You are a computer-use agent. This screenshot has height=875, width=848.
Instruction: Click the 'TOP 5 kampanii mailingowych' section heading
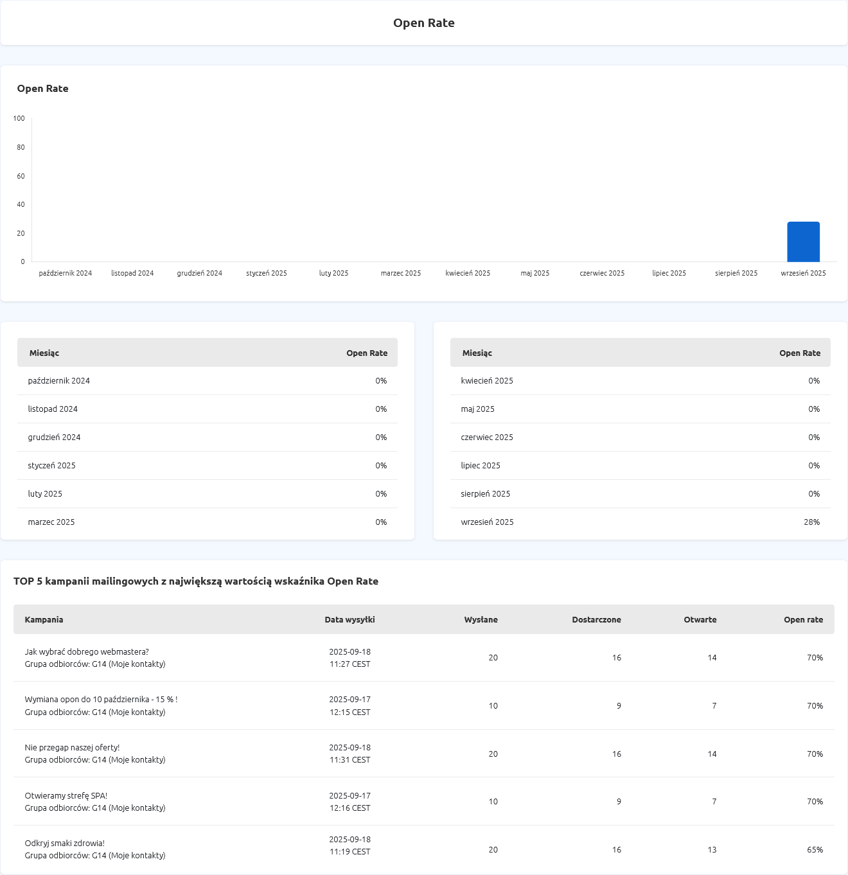click(196, 581)
